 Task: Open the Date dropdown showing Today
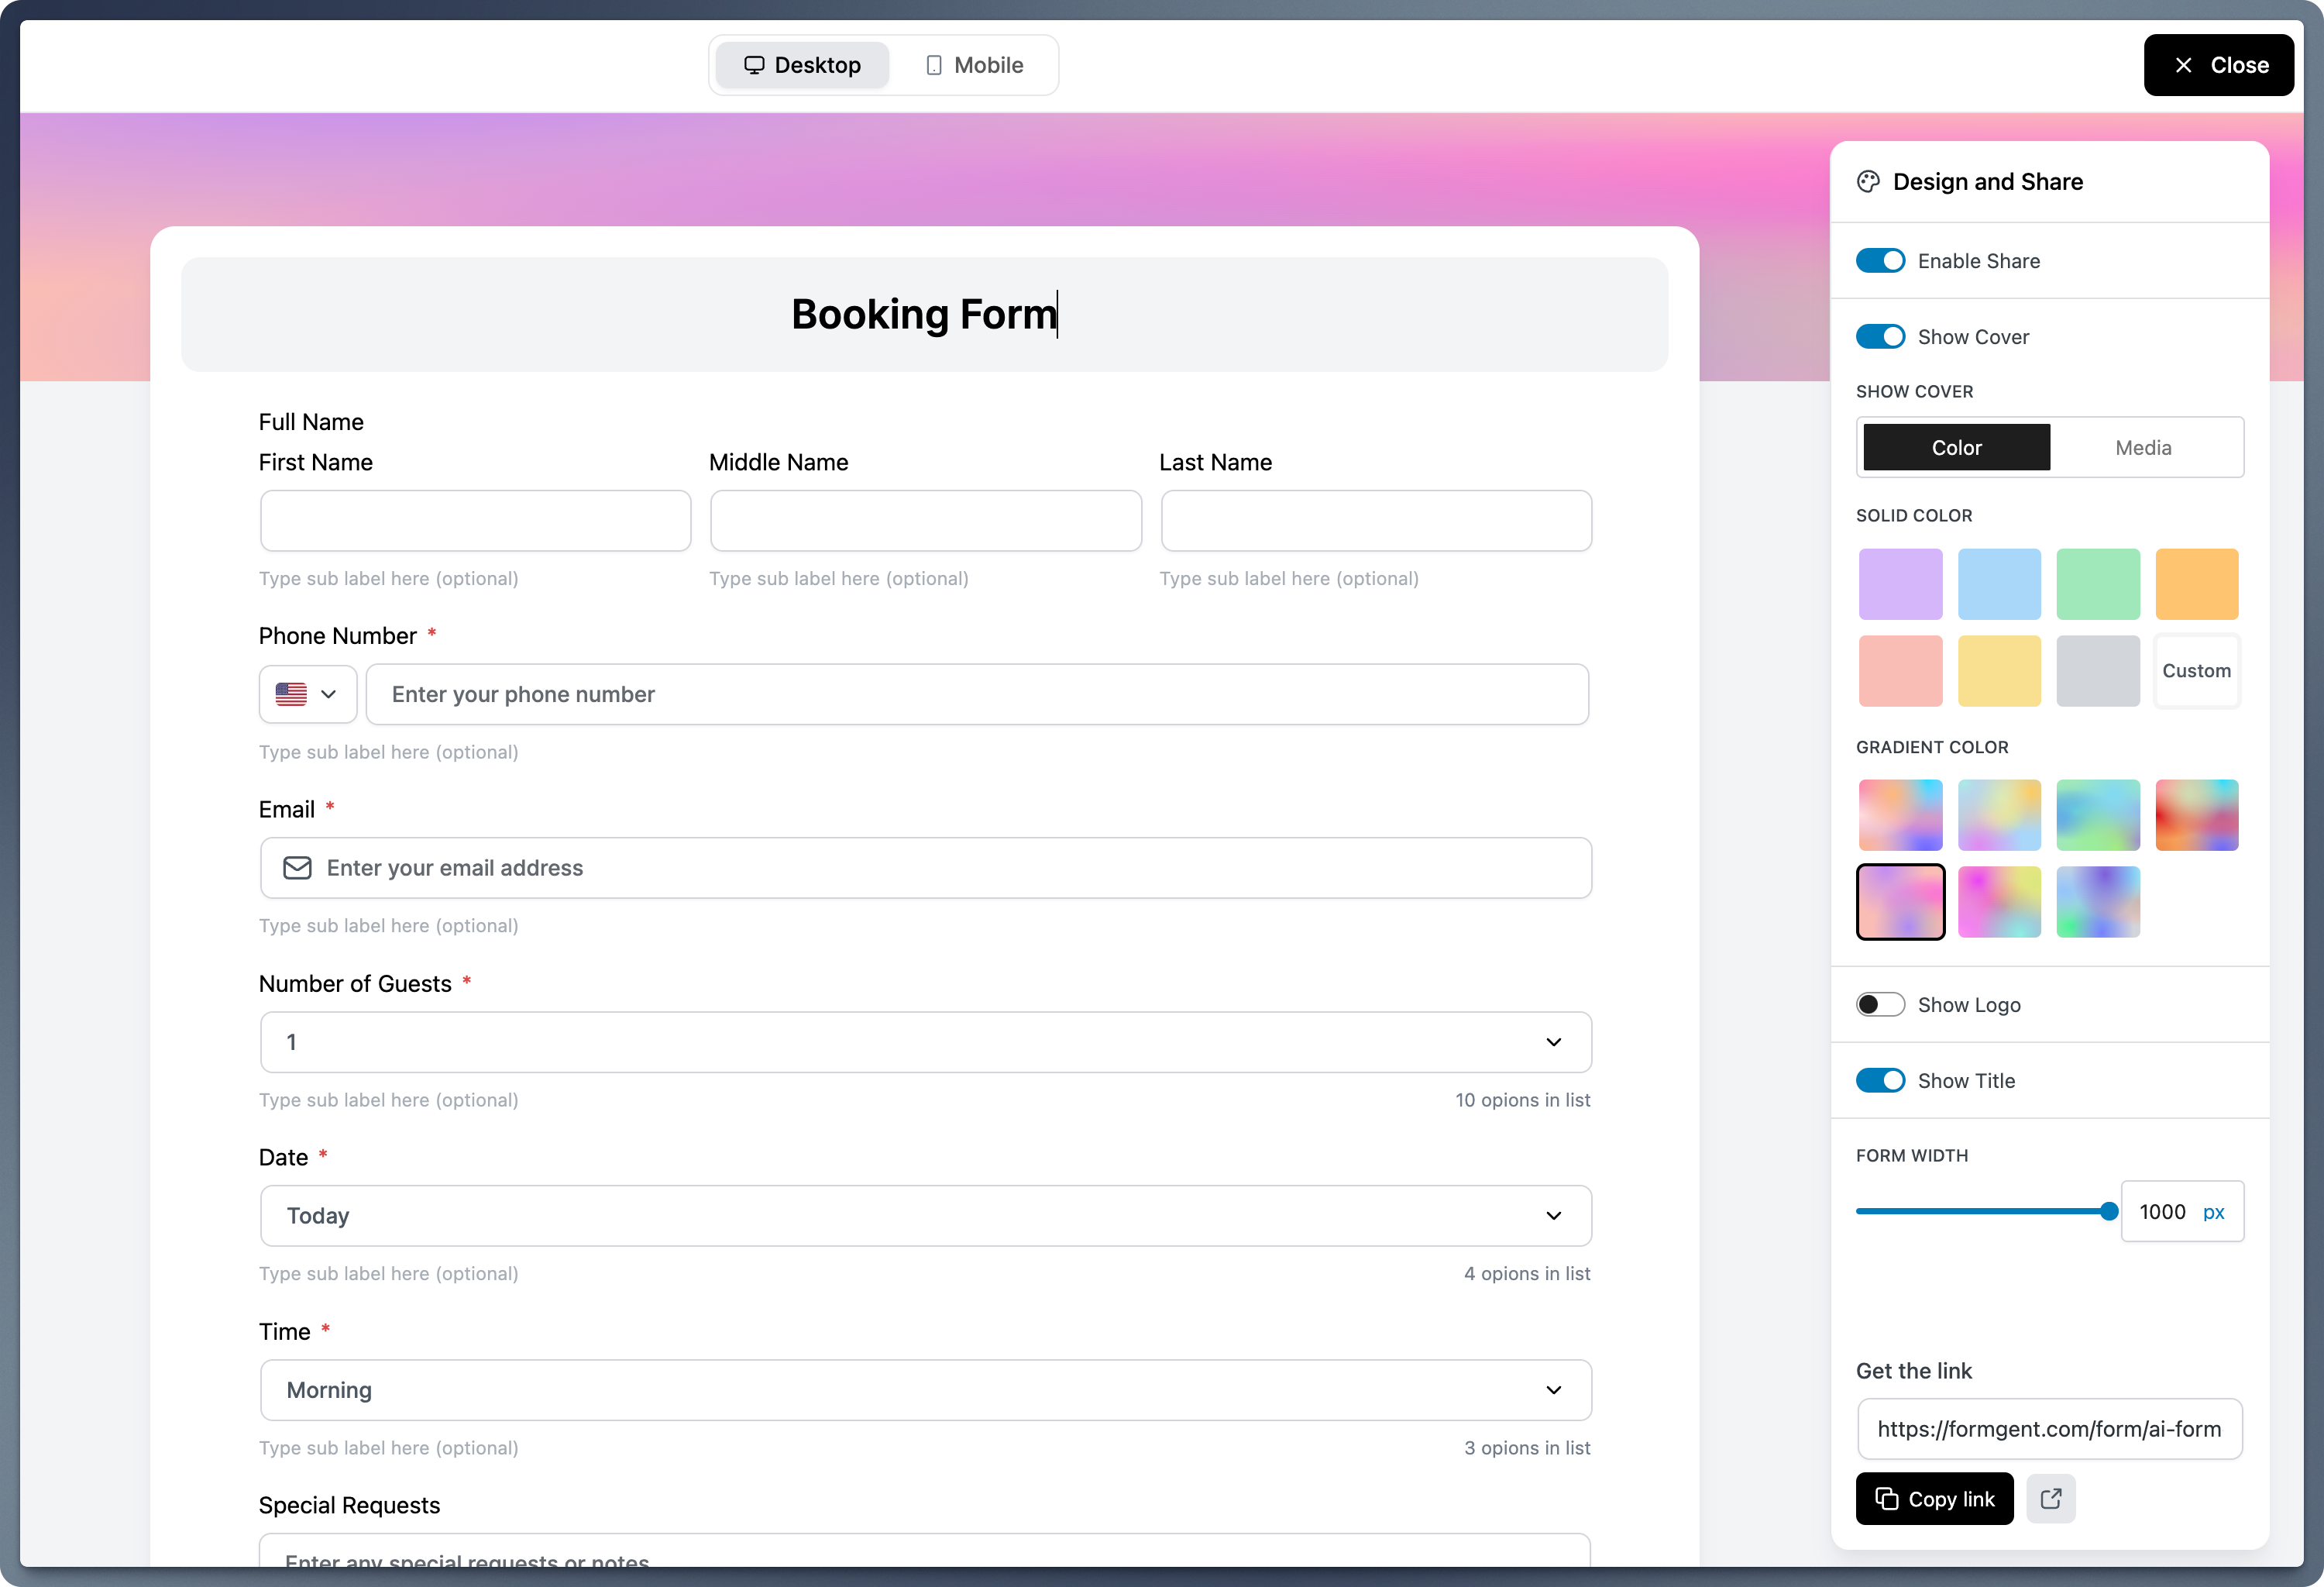(x=925, y=1216)
